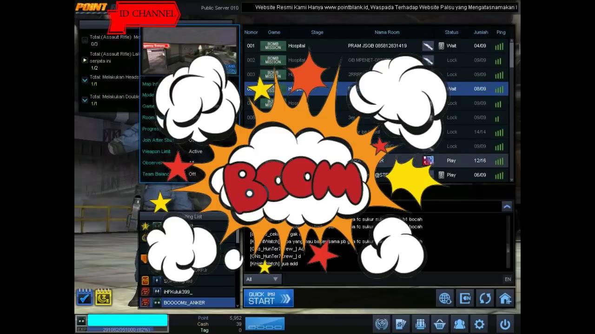Click the globe server list icon
Viewport: 595px width, 334px height.
[445, 298]
